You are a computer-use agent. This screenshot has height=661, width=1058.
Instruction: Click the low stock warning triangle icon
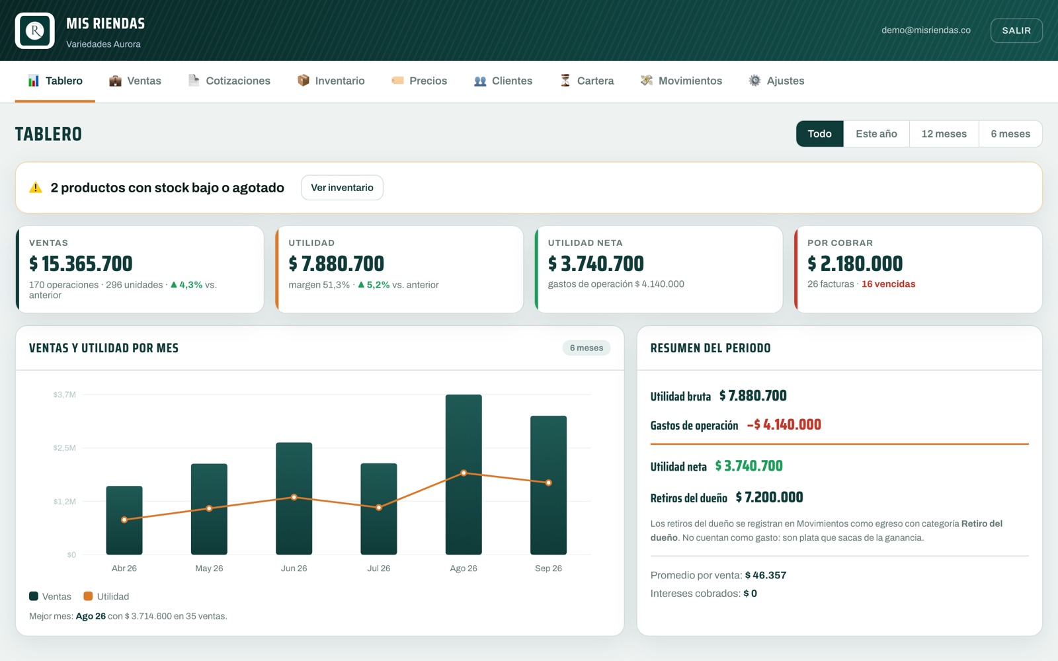pos(36,188)
